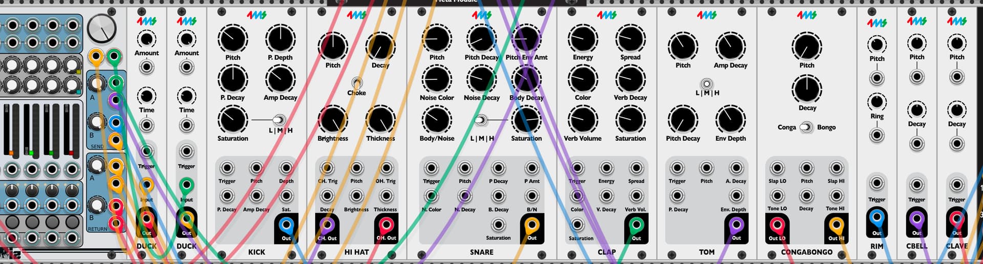
Task: Click the CONGABONGO Out HI jack
Action: 836,225
